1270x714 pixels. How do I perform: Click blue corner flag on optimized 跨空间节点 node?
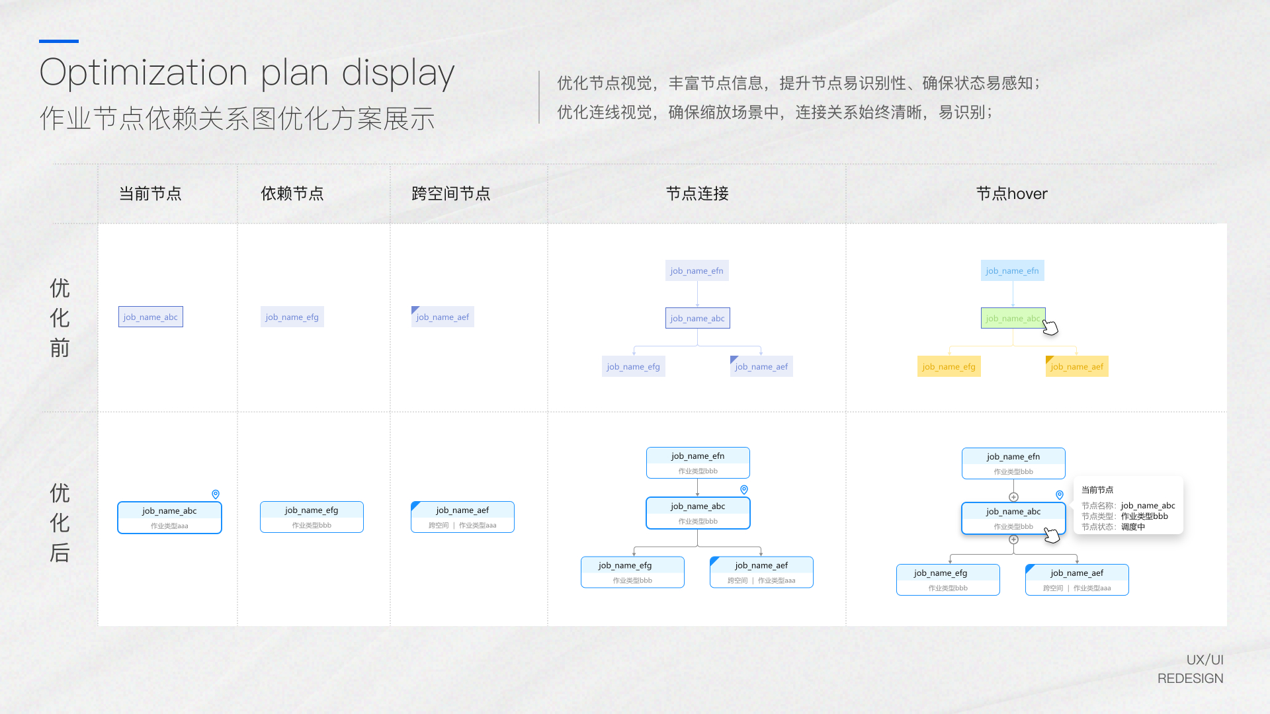tap(415, 506)
